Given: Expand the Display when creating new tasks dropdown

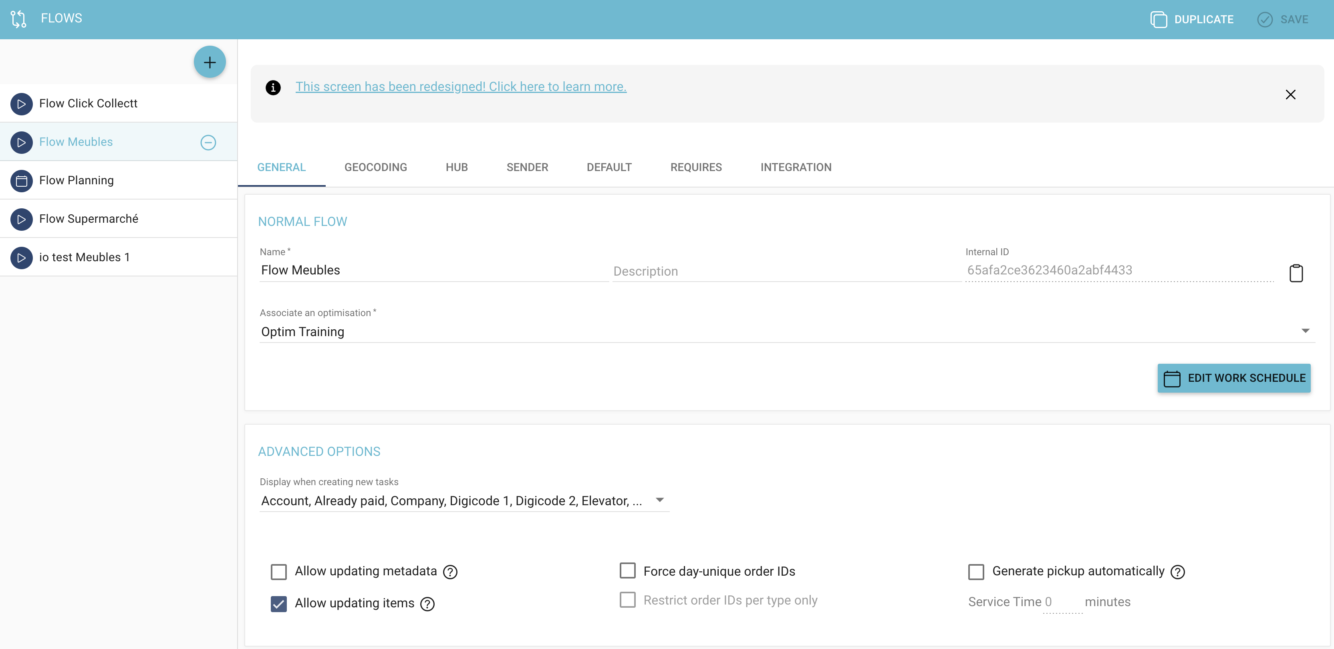Looking at the screenshot, I should [x=465, y=501].
